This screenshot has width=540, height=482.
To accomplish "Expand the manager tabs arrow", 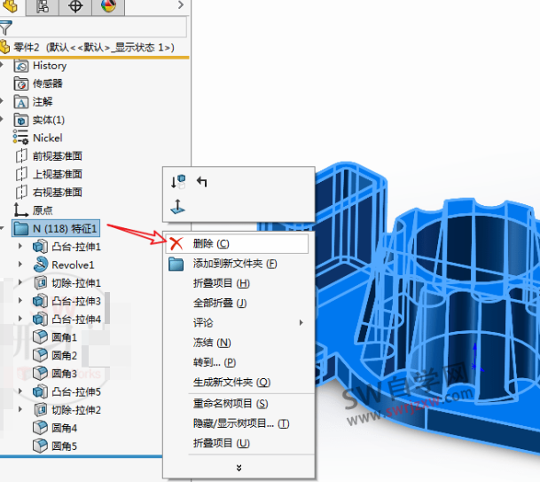I will pyautogui.click(x=181, y=4).
